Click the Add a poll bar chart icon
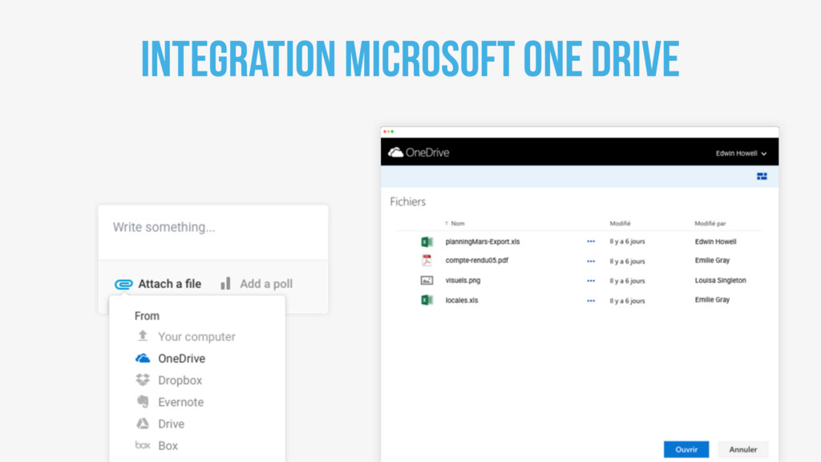The height and width of the screenshot is (462, 821). 225,283
